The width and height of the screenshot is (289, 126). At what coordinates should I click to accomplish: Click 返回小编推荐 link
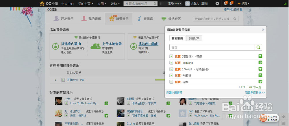(174, 93)
